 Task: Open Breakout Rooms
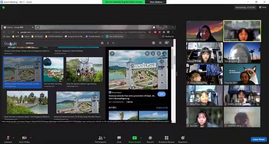(x=166, y=139)
